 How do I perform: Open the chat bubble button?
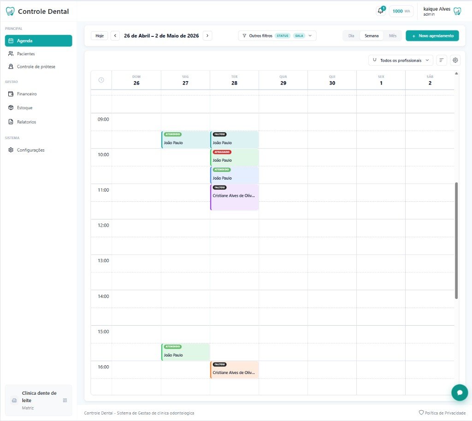click(x=460, y=392)
